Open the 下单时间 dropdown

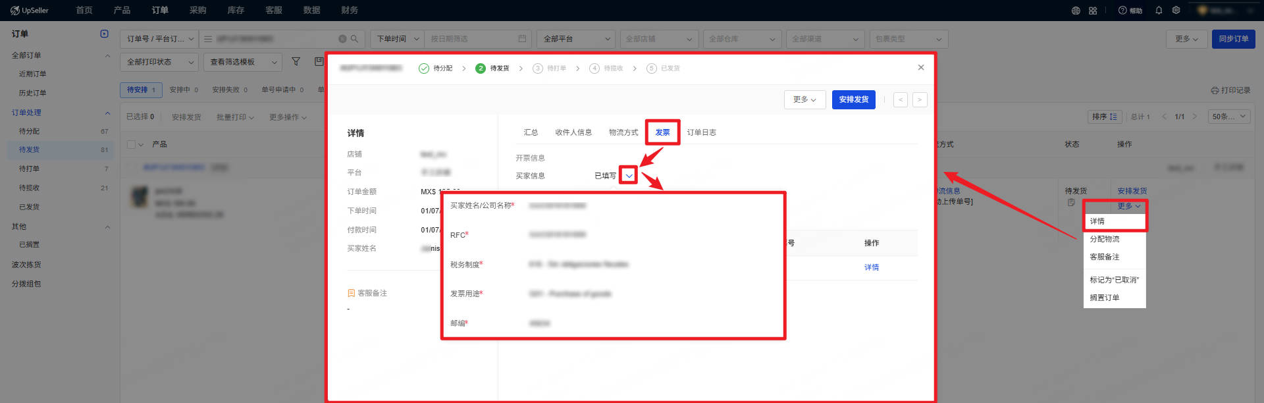pos(397,39)
